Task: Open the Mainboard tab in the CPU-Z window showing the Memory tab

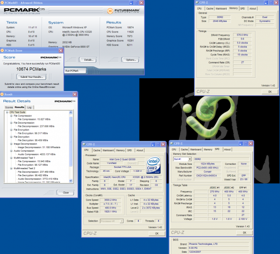Action: [x=221, y=9]
